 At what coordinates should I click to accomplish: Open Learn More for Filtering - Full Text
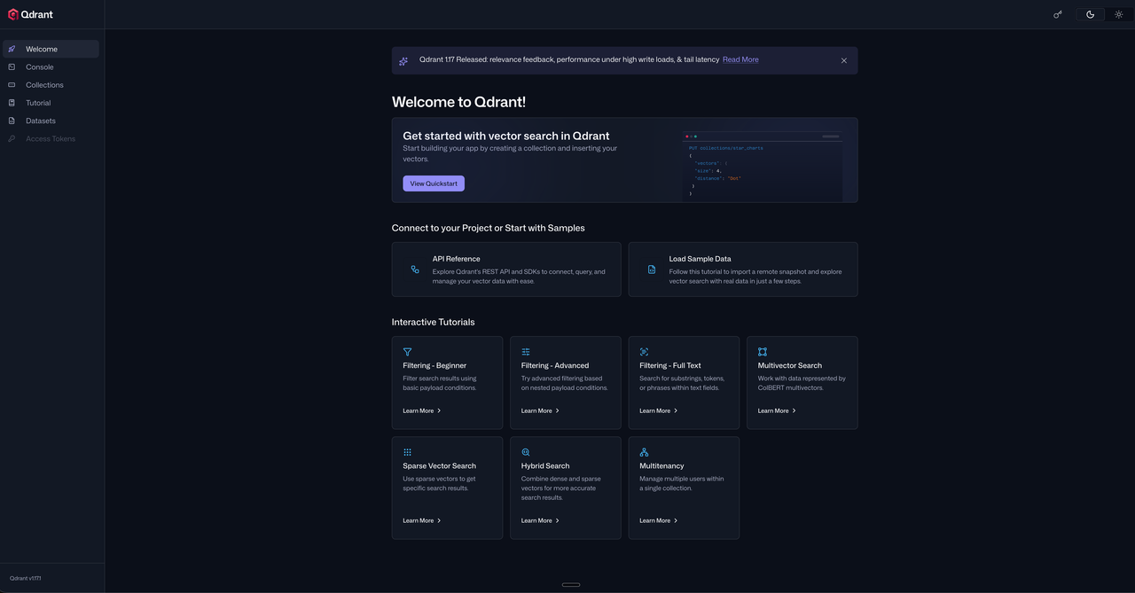click(659, 410)
